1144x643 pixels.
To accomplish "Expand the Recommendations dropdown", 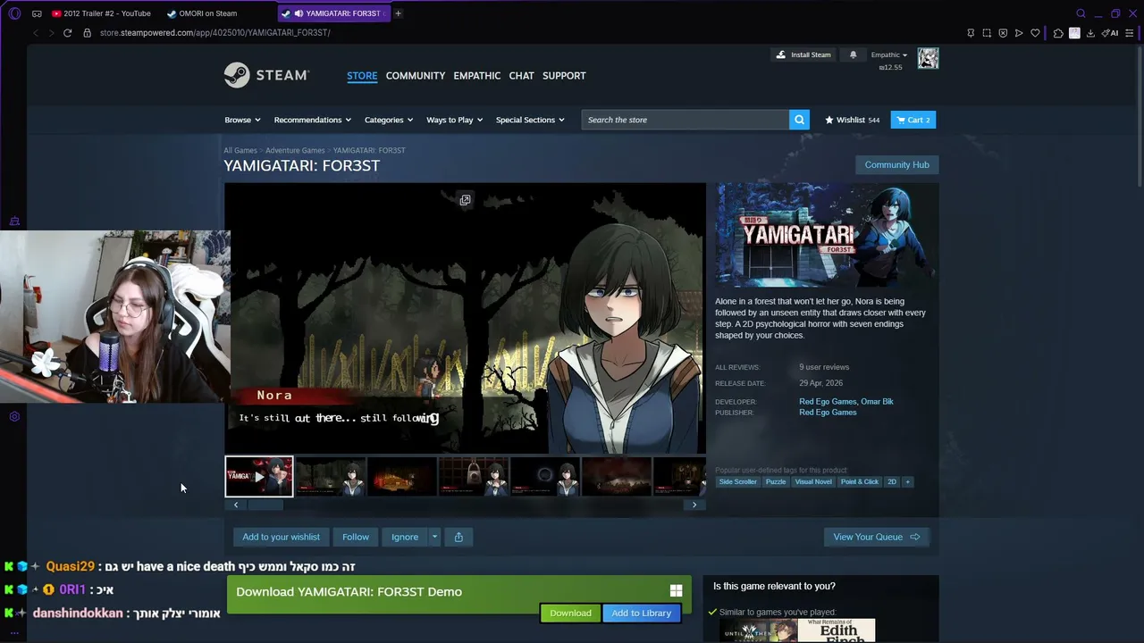I will (x=312, y=120).
